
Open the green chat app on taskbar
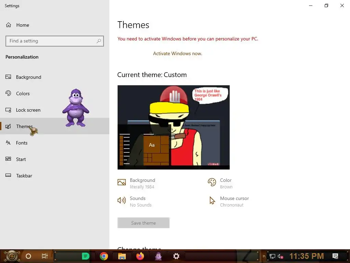click(85, 256)
